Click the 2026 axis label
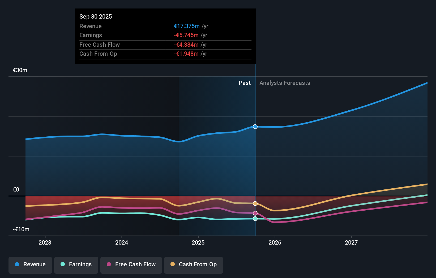 pyautogui.click(x=275, y=242)
